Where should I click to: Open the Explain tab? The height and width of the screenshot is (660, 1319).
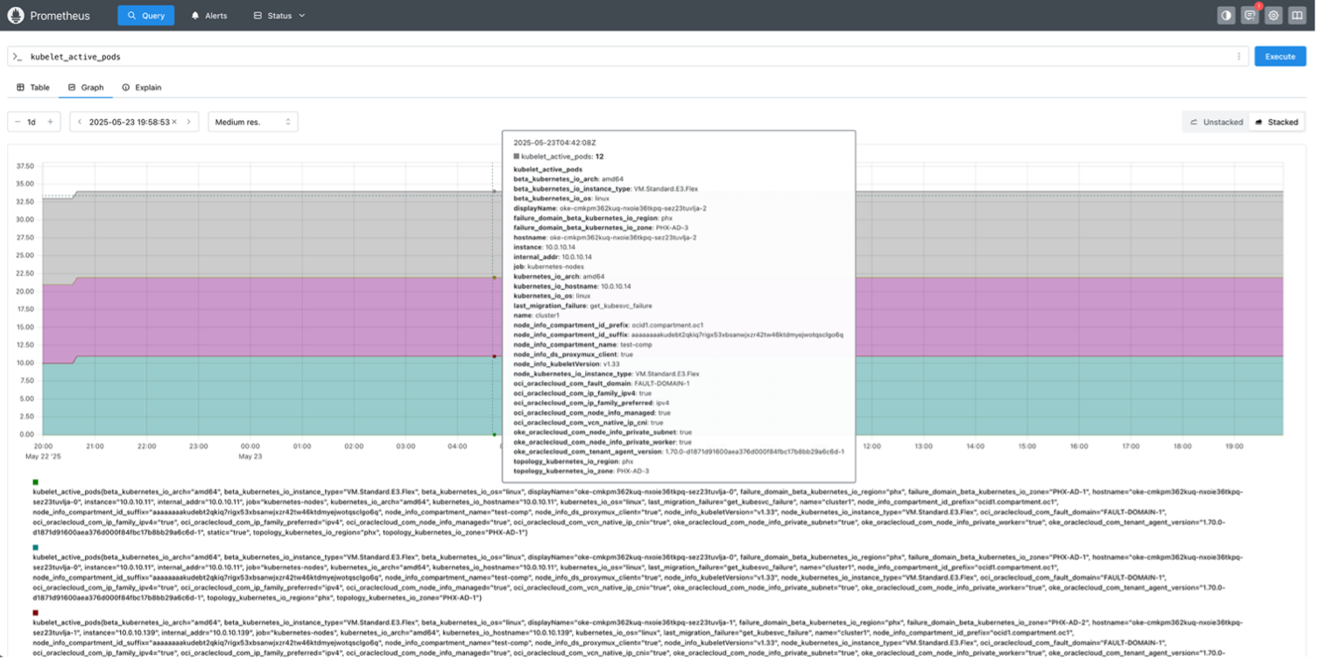coord(142,88)
